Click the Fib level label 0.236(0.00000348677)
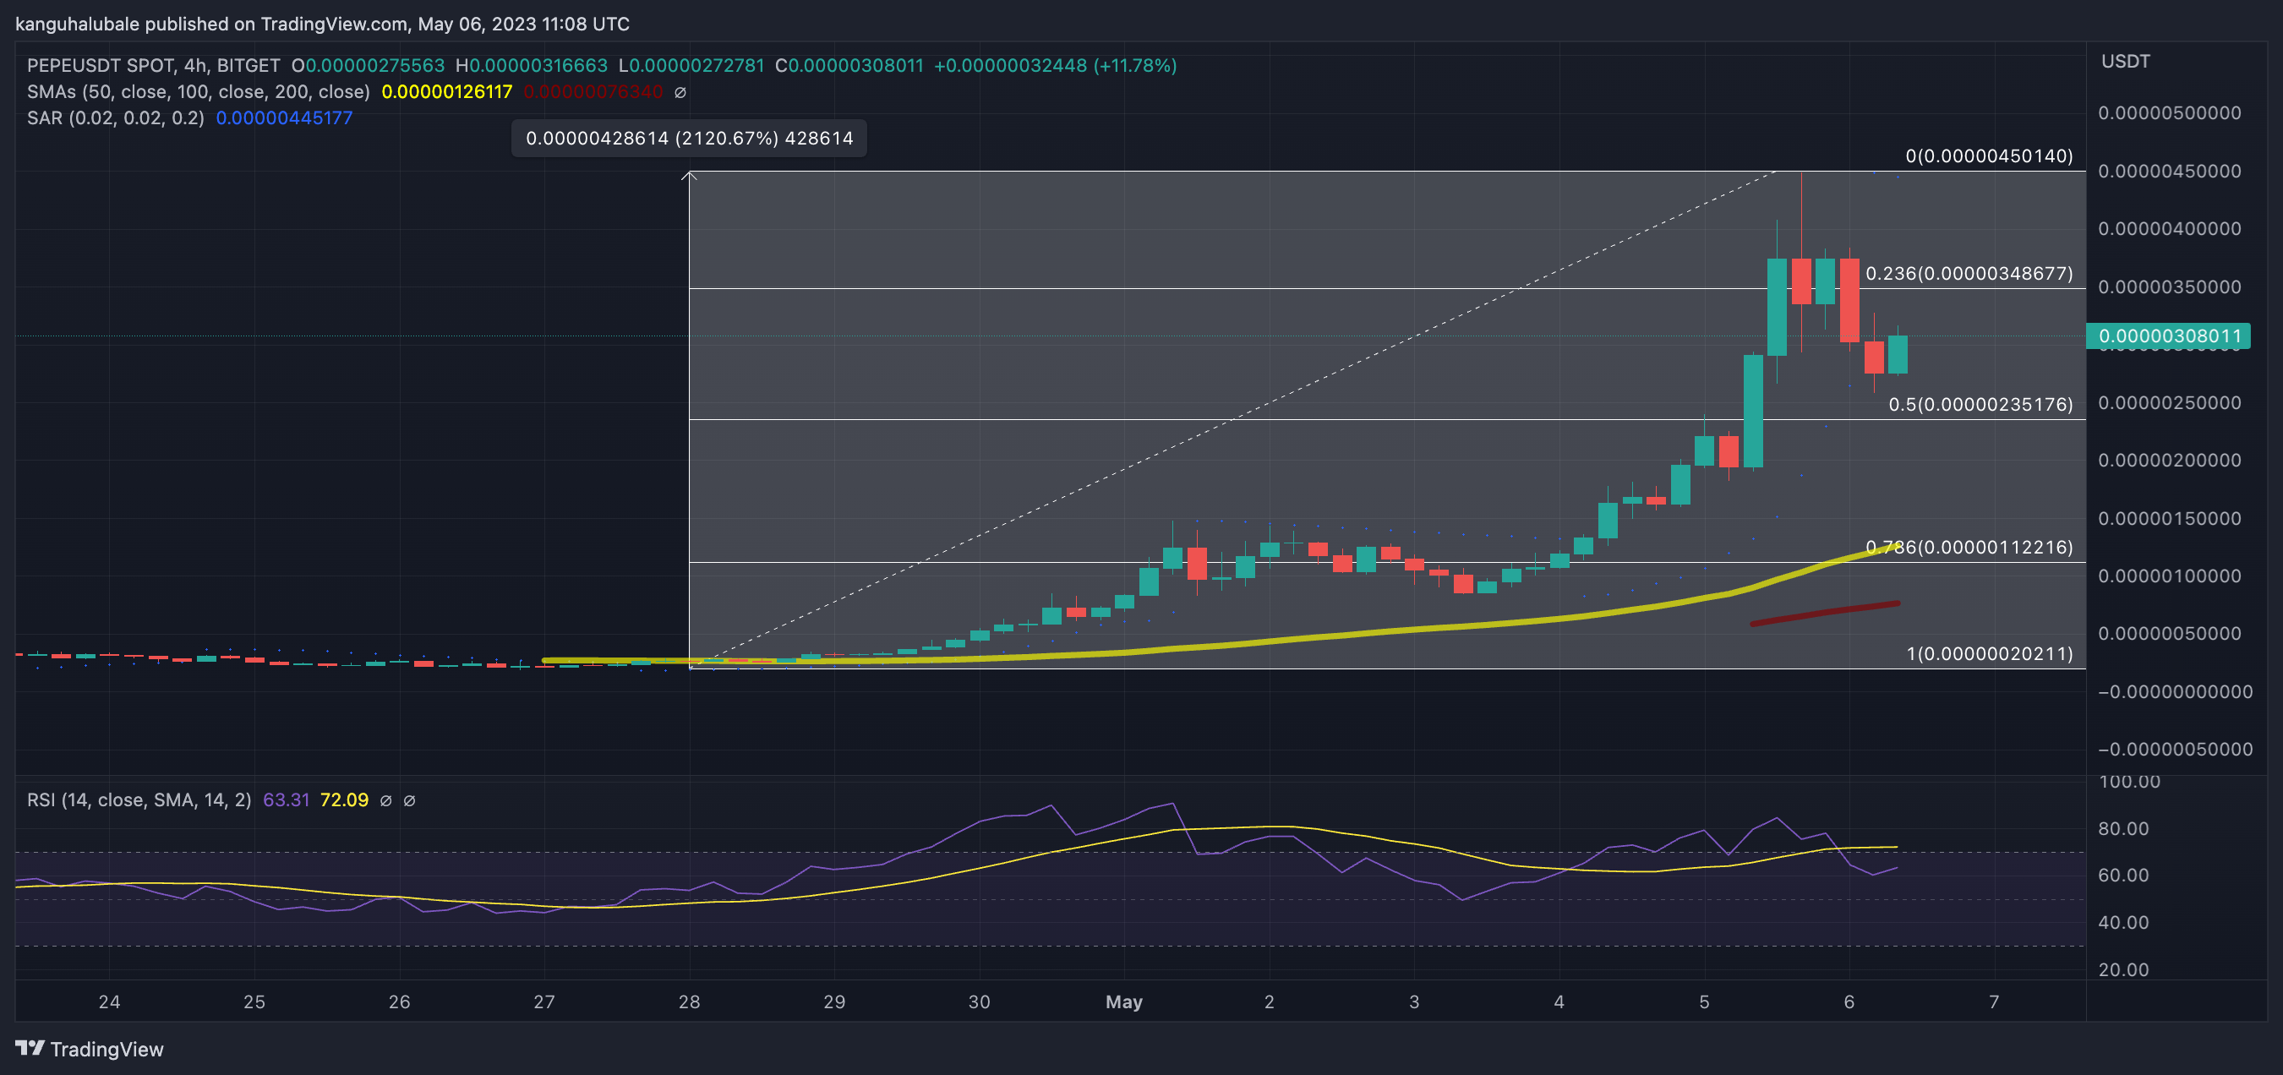2283x1075 pixels. coord(1969,274)
